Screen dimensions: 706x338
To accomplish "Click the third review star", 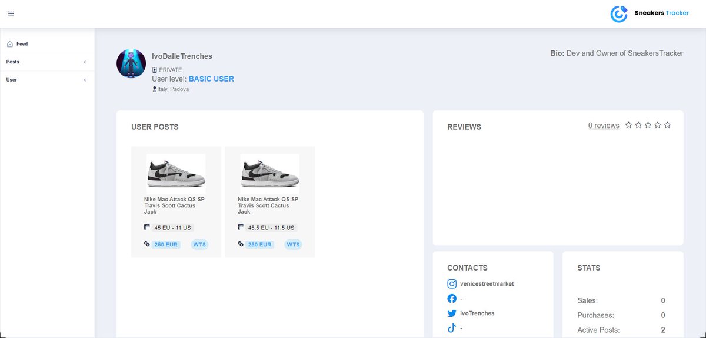I will pos(648,125).
